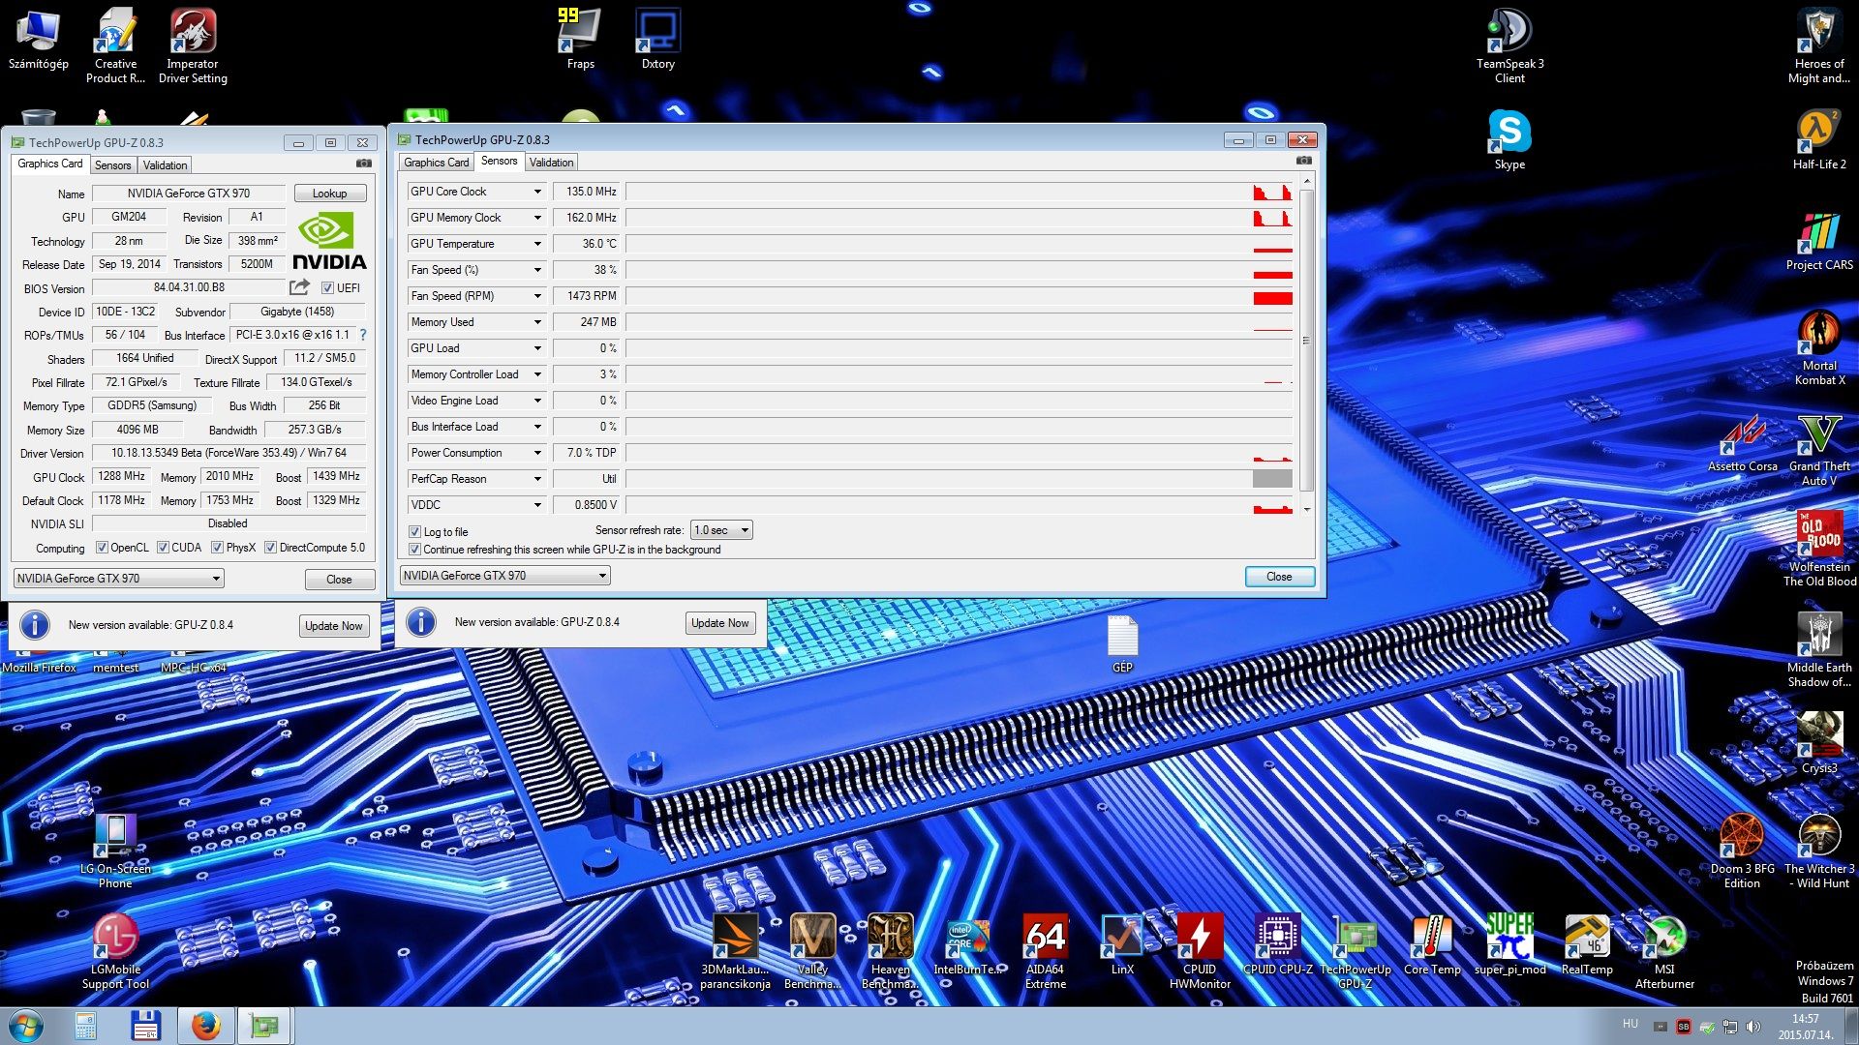Open Sensor refresh rate dropdown

coord(721,530)
